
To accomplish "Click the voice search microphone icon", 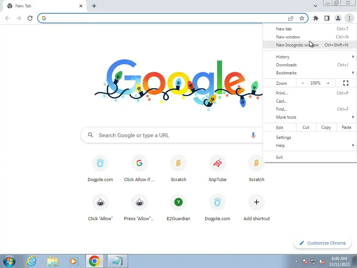I will tap(253, 135).
